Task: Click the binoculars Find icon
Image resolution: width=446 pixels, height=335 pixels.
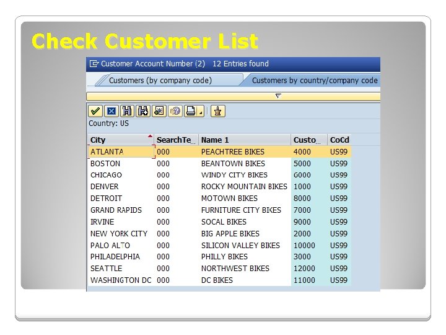Action: tap(127, 111)
